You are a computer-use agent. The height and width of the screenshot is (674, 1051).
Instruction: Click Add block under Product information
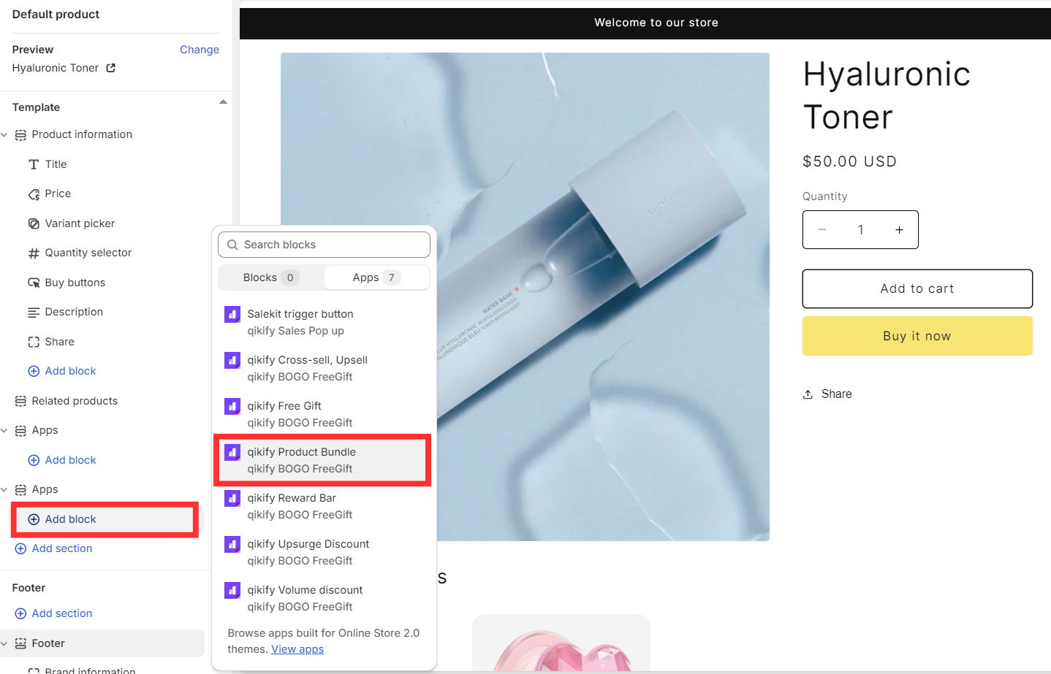(x=62, y=371)
